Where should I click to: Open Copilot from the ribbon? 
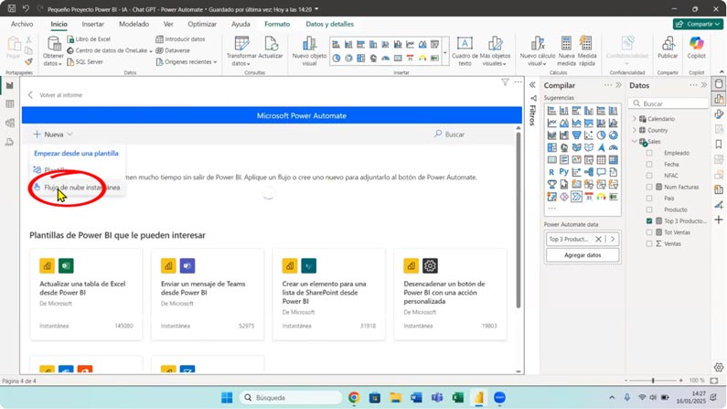[x=697, y=44]
